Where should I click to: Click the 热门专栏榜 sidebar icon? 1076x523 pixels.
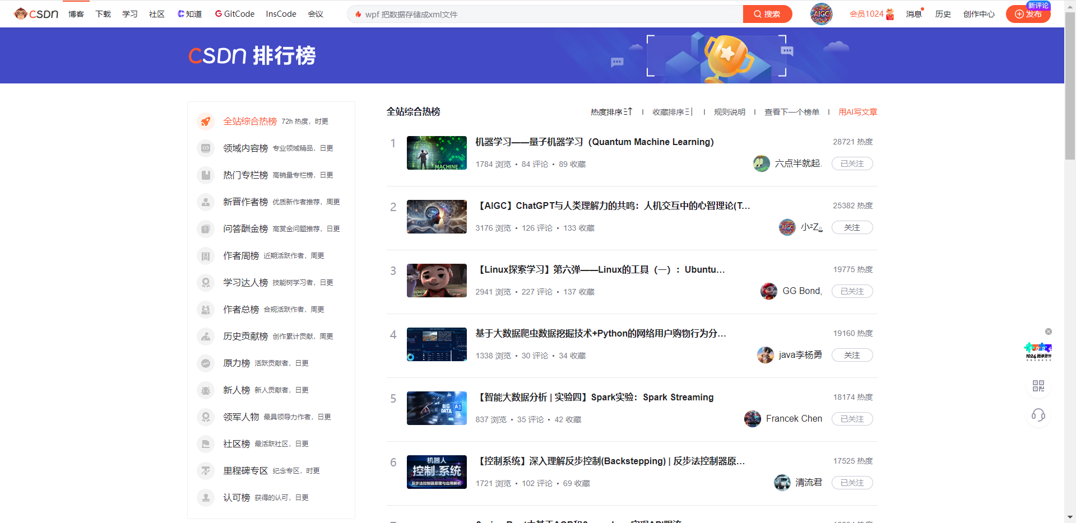pyautogui.click(x=206, y=175)
